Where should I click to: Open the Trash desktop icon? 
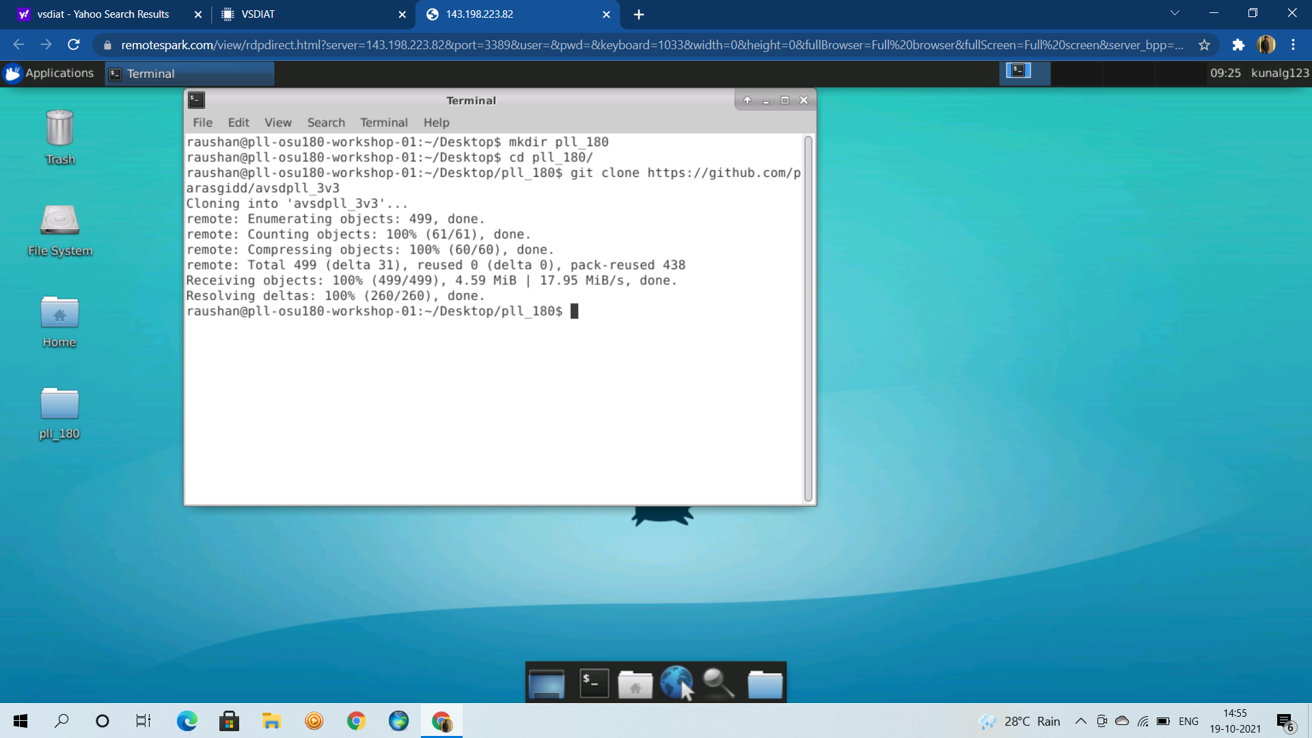pyautogui.click(x=59, y=137)
